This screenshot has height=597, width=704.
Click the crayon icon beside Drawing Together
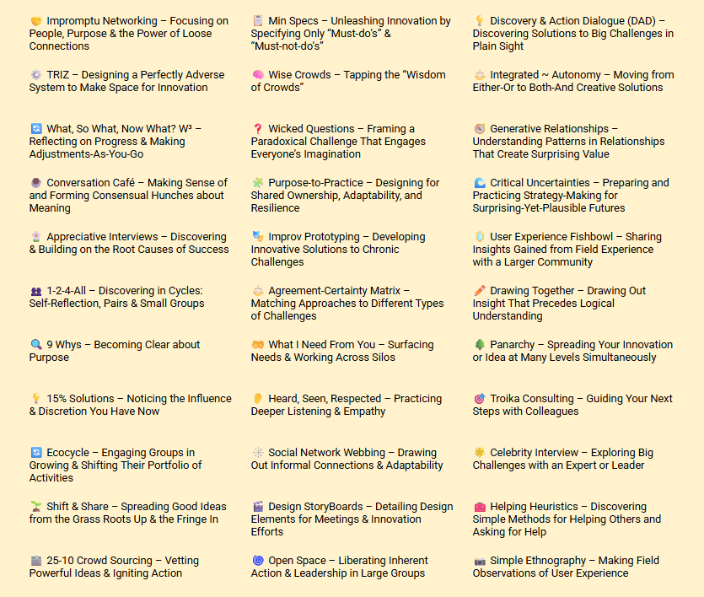click(x=480, y=291)
